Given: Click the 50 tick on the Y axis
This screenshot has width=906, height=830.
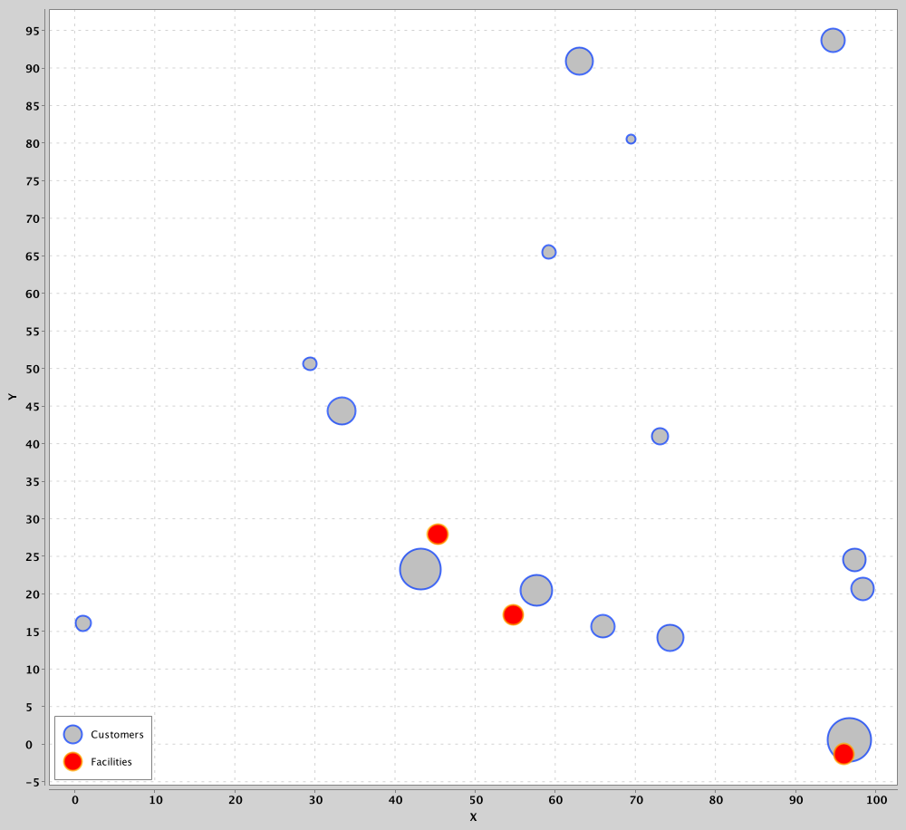Looking at the screenshot, I should pos(33,369).
